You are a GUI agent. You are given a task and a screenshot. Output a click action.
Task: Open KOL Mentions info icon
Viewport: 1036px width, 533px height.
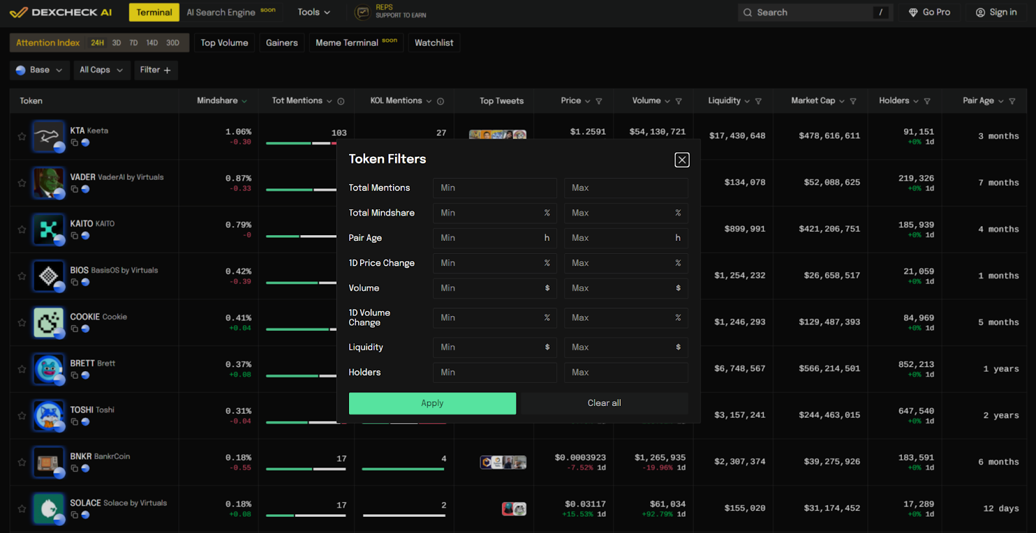click(440, 101)
